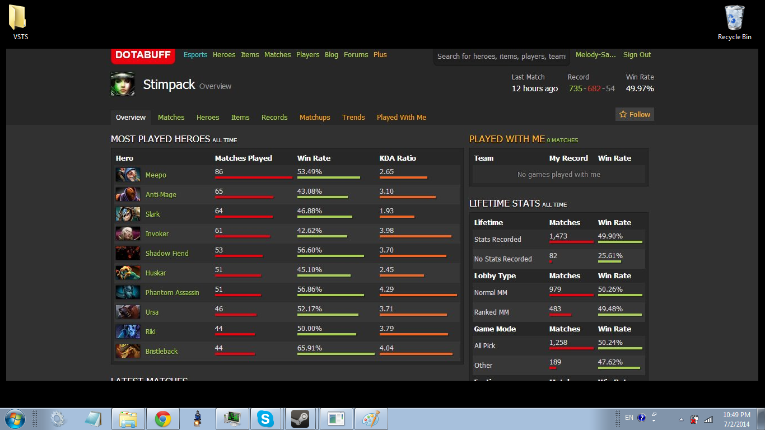Open the Records profile tab
This screenshot has width=765, height=430.
274,118
